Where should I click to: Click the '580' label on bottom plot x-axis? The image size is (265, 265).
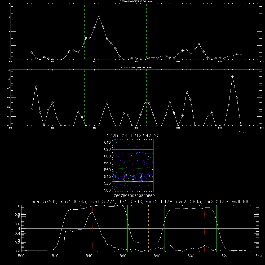157,256
